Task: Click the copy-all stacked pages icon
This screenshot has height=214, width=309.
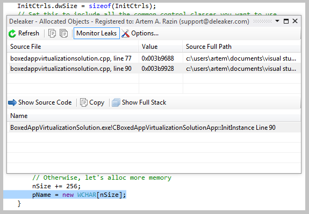Action: click(x=63, y=33)
